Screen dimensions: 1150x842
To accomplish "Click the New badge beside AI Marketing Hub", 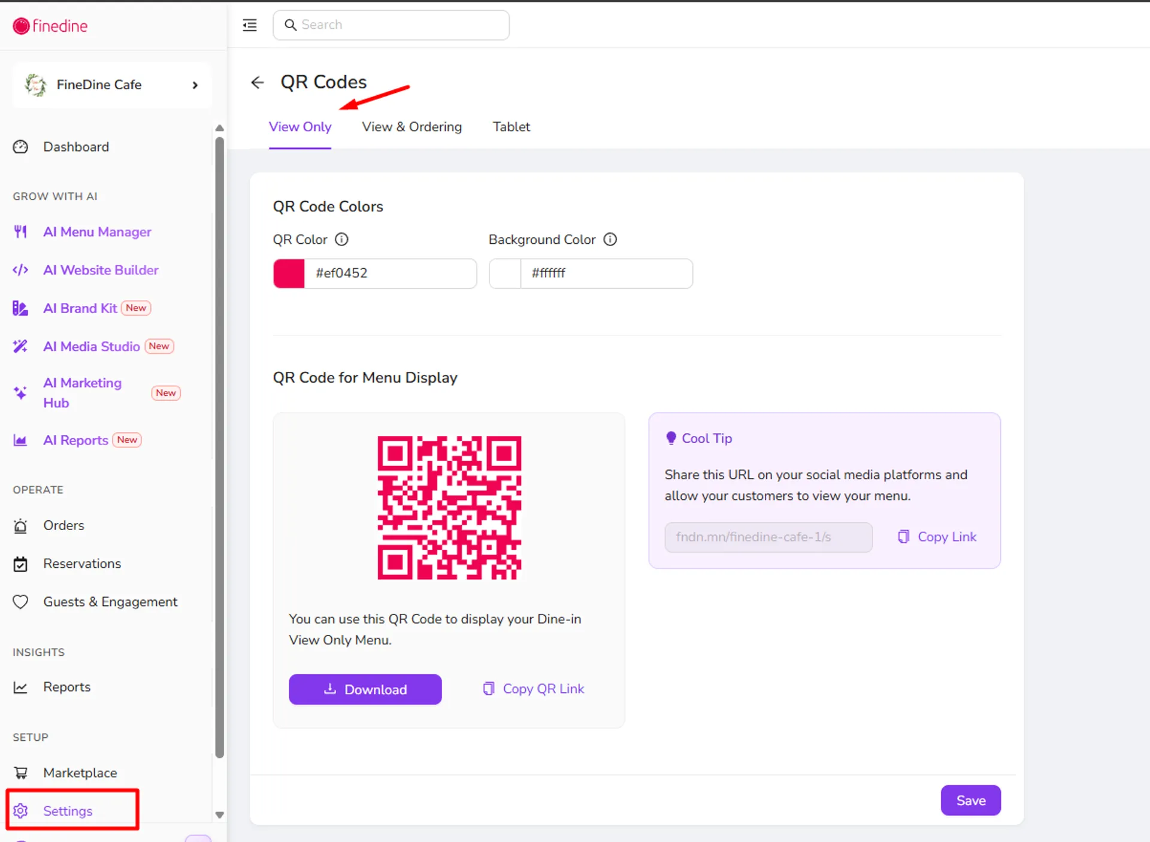I will (166, 393).
